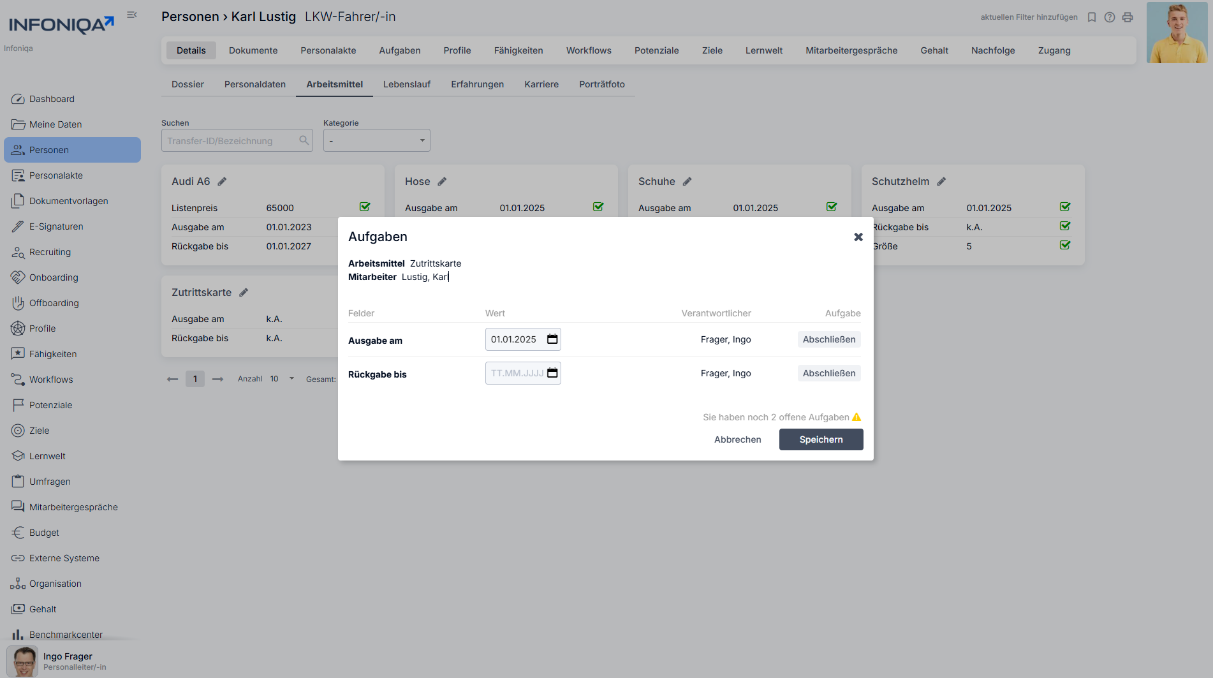Collapse the sidebar menu
This screenshot has width=1213, height=678.
[x=132, y=15]
